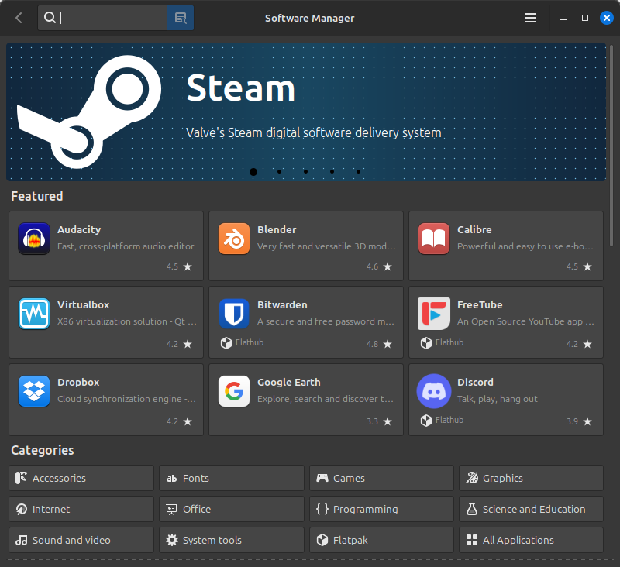620x567 pixels.
Task: Open the FreeTube title text
Action: tap(480, 304)
